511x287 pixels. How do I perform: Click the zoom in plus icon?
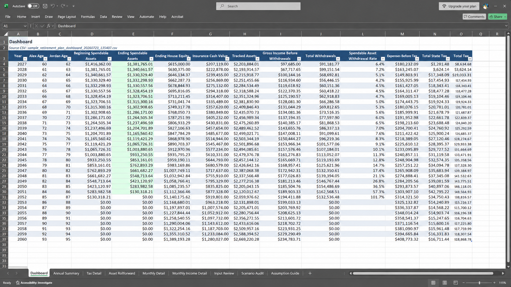click(494, 283)
